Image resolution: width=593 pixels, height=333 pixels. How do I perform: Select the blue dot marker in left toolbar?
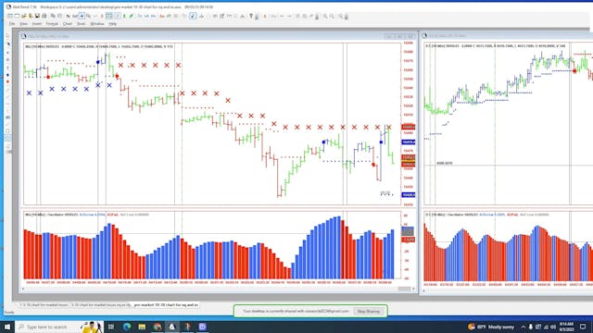[7, 75]
